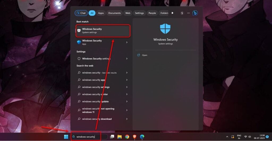Screen dimensions: 272x141
Task: Launch Brave browser from taskbar
Action: pos(135,137)
